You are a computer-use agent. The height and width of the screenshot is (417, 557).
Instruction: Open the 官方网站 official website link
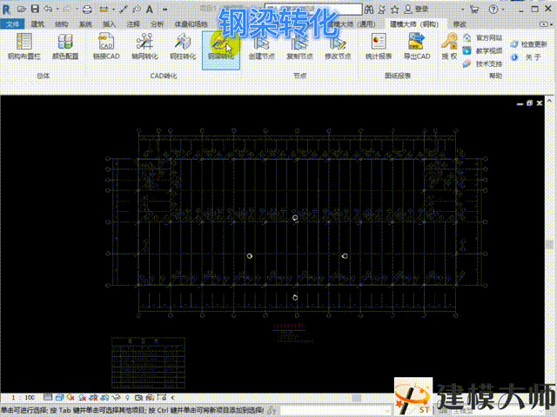pos(483,37)
